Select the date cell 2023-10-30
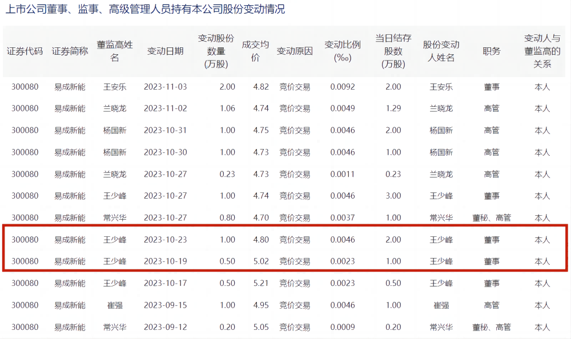571x339 pixels. tap(166, 152)
